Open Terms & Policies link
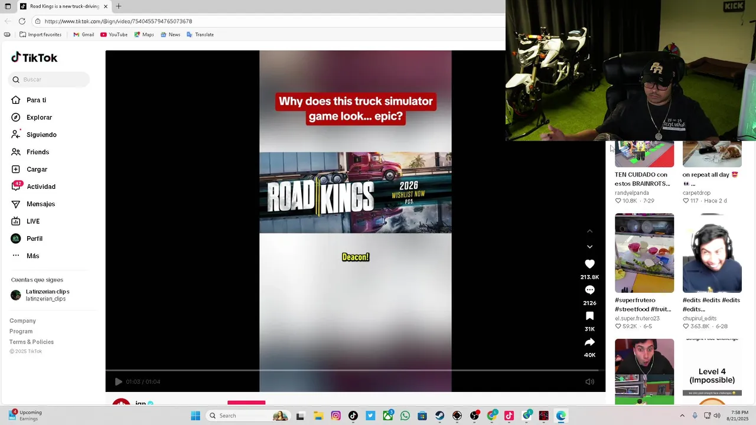 31,342
